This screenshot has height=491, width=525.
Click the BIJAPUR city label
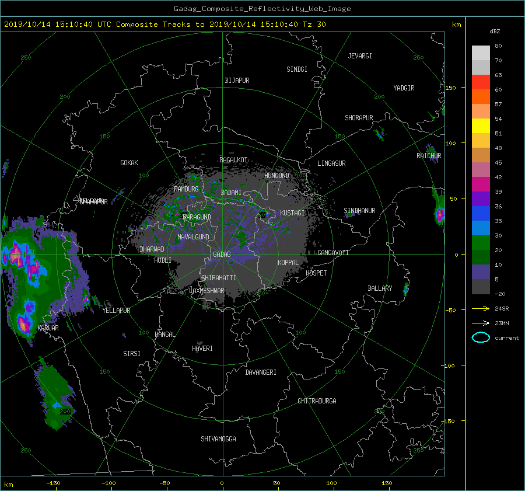point(237,81)
